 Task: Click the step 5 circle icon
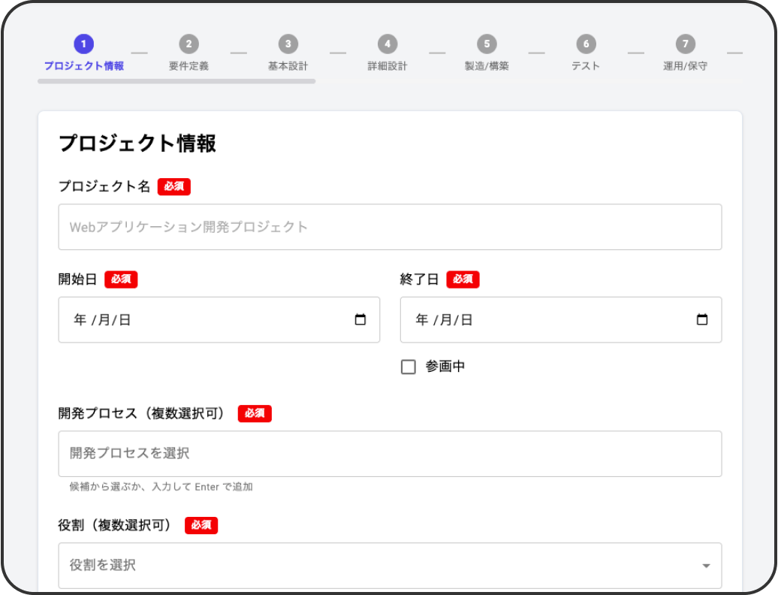(x=487, y=44)
